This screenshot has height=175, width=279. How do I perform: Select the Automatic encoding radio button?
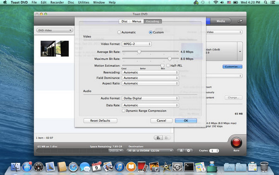click(119, 32)
